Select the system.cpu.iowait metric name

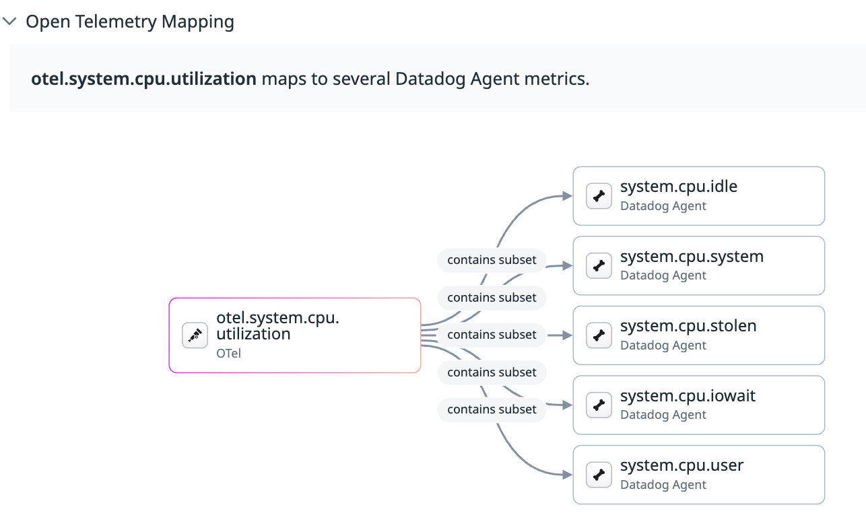688,396
